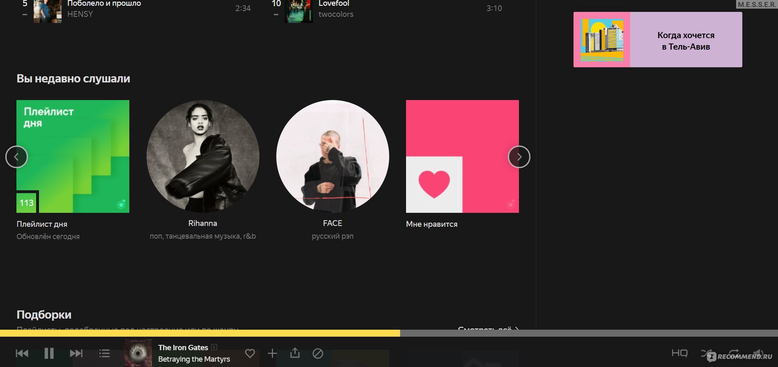Open the FACE artist photo
Screen dimensions: 778x367
(333, 156)
